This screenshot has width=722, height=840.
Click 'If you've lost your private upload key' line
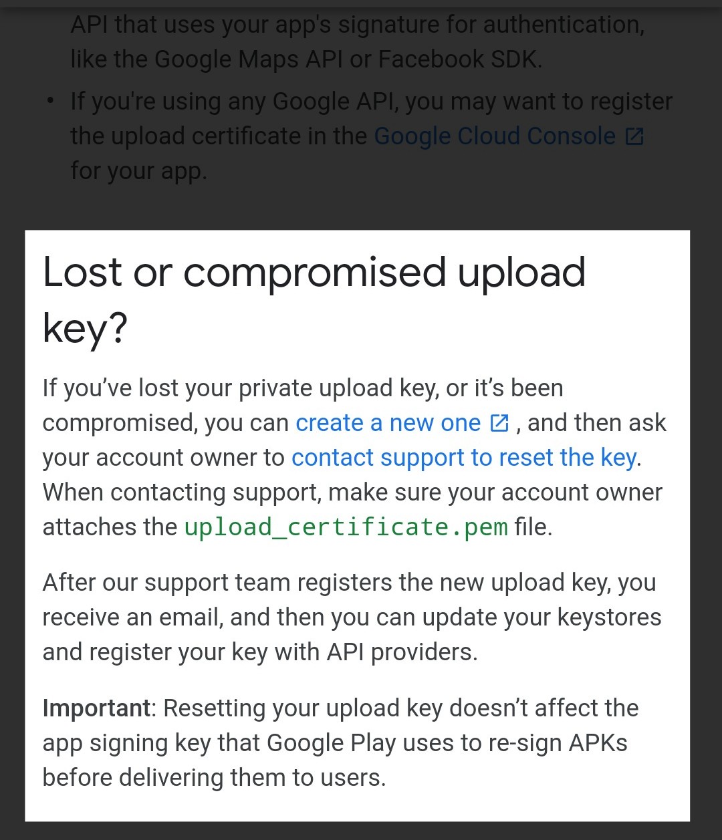click(303, 388)
